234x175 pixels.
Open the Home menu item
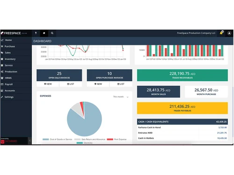[16, 40]
